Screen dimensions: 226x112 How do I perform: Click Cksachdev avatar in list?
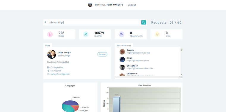pyautogui.click(x=122, y=67)
